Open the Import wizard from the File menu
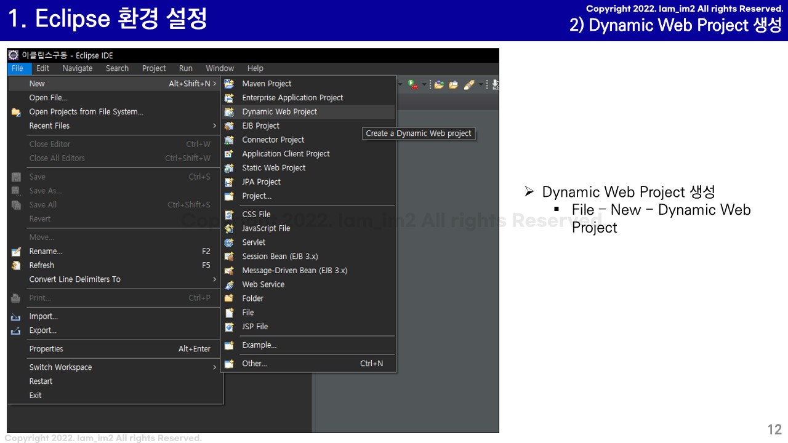This screenshot has height=443, width=788. pyautogui.click(x=43, y=316)
